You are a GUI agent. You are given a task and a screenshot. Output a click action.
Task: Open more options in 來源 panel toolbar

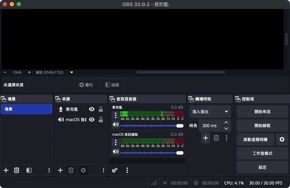pyautogui.click(x=103, y=170)
